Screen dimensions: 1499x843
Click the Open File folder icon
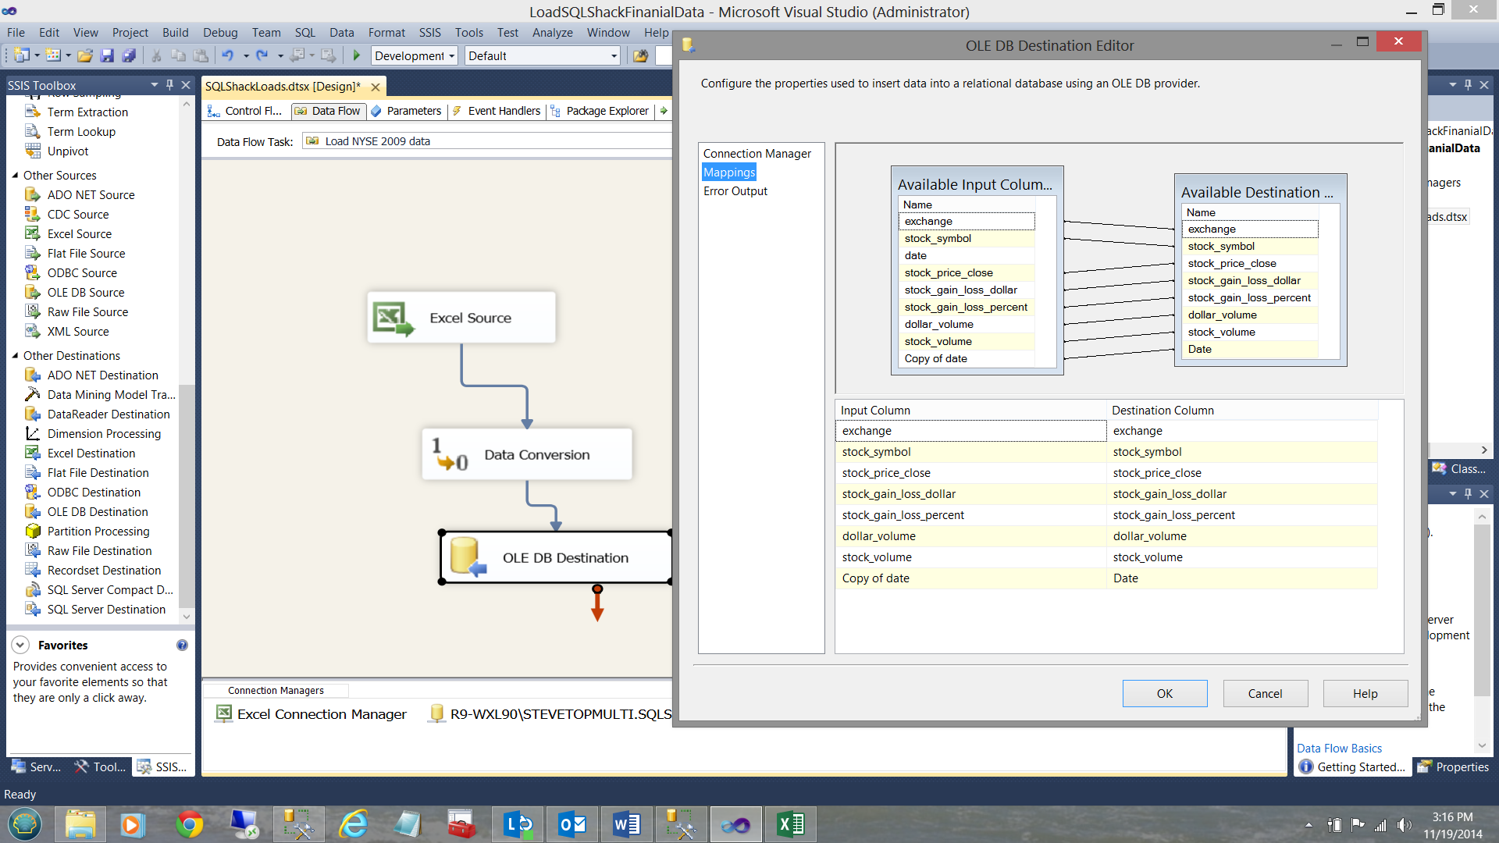pyautogui.click(x=85, y=55)
